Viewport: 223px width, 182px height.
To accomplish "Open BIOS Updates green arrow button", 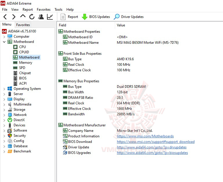I will click(x=96, y=17).
